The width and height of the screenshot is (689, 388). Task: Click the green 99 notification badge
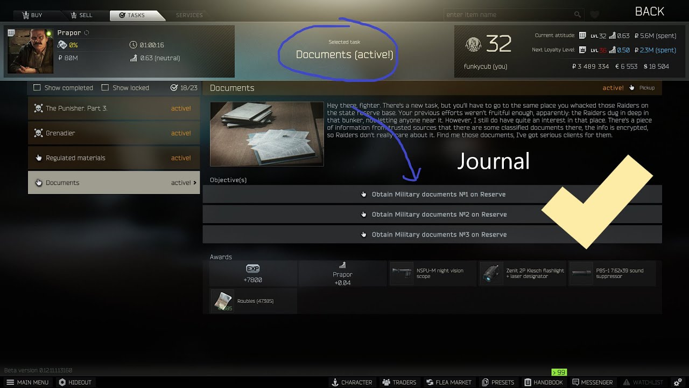pos(559,372)
